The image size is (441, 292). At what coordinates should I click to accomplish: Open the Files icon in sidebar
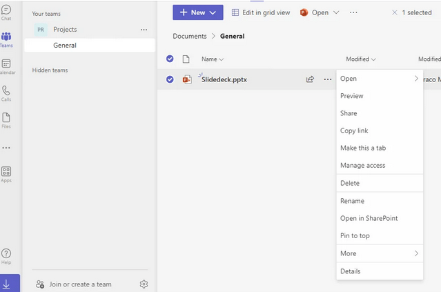pyautogui.click(x=6, y=120)
